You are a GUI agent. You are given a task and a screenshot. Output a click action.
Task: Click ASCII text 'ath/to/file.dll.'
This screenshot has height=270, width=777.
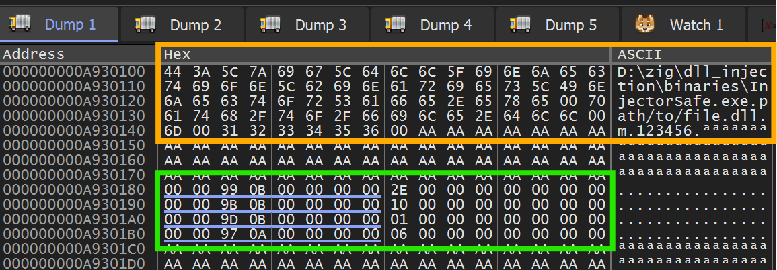pos(692,116)
